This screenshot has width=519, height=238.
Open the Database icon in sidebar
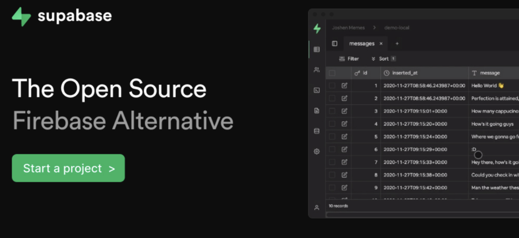(x=317, y=131)
